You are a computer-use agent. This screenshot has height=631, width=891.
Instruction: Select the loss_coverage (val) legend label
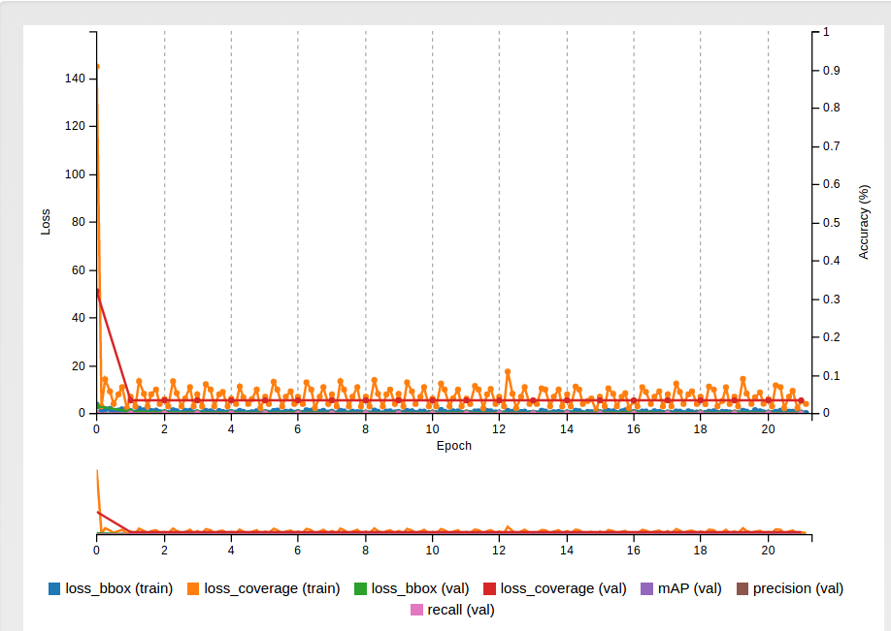[563, 588]
